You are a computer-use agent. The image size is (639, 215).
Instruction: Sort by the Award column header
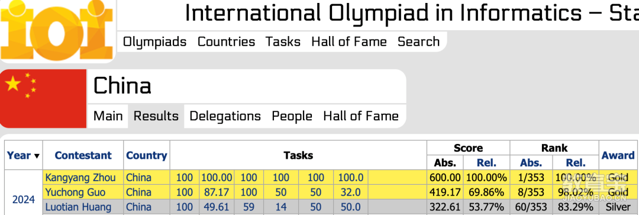(x=618, y=155)
